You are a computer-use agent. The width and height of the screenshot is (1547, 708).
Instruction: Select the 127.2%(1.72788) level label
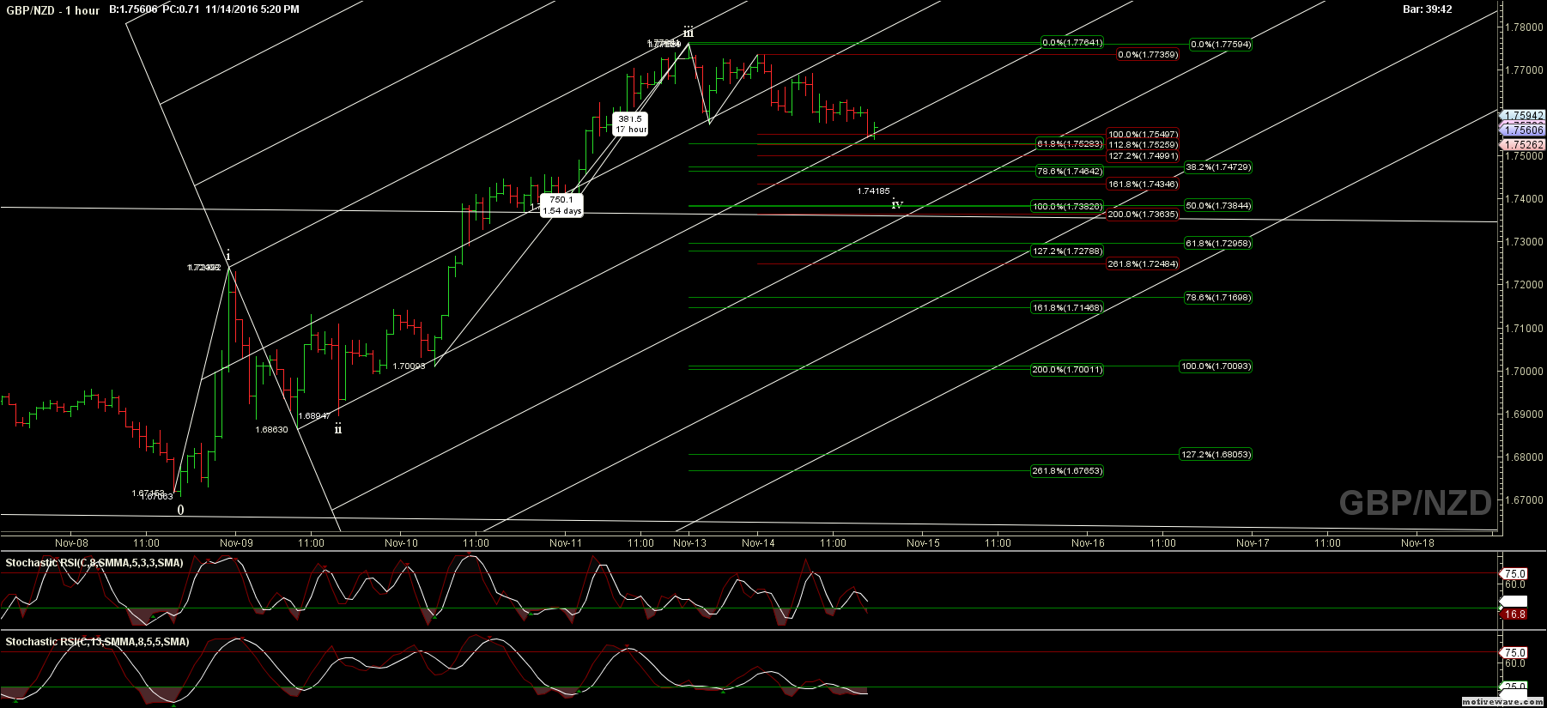coord(1067,251)
